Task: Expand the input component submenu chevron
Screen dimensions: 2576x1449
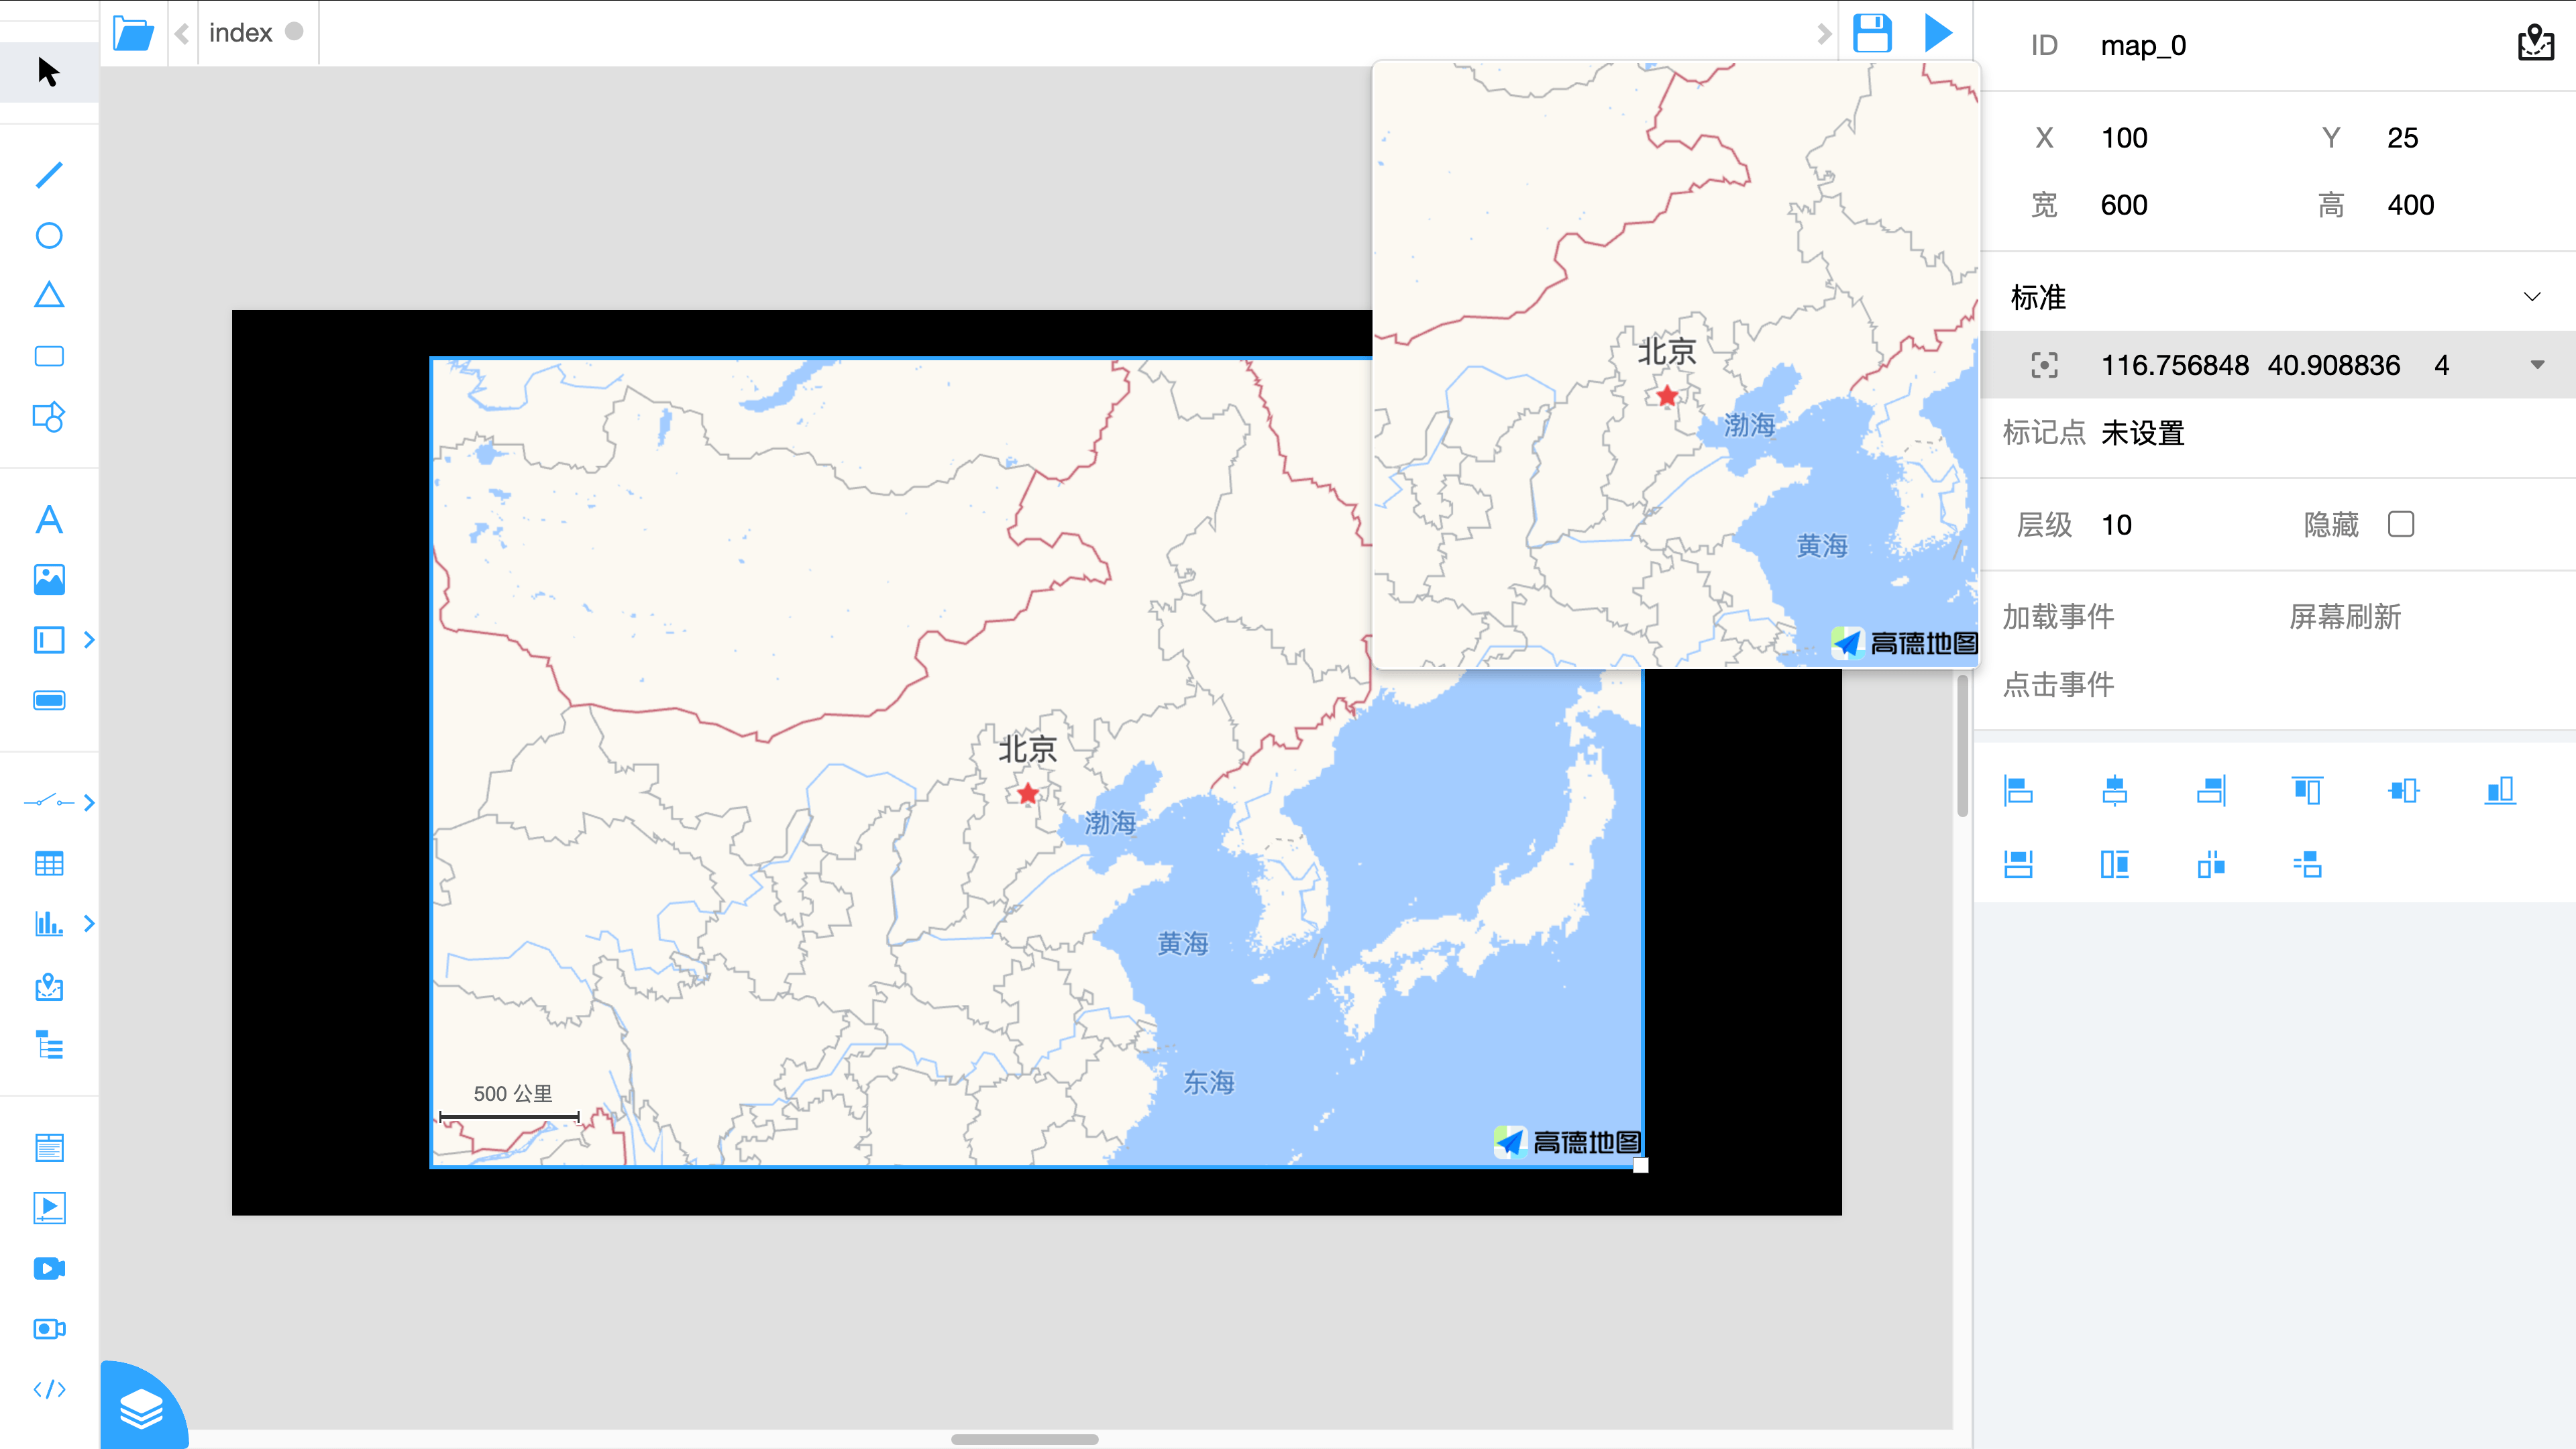Action: pyautogui.click(x=89, y=640)
